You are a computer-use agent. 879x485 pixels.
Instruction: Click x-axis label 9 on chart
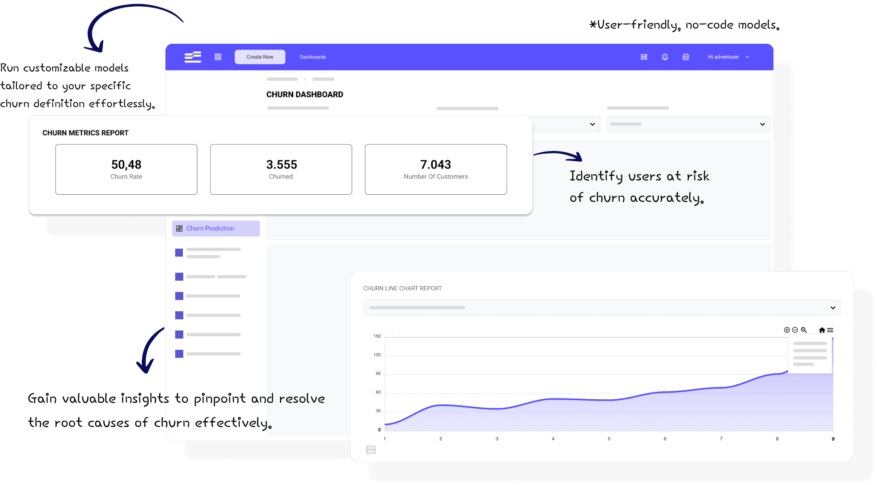coord(833,439)
